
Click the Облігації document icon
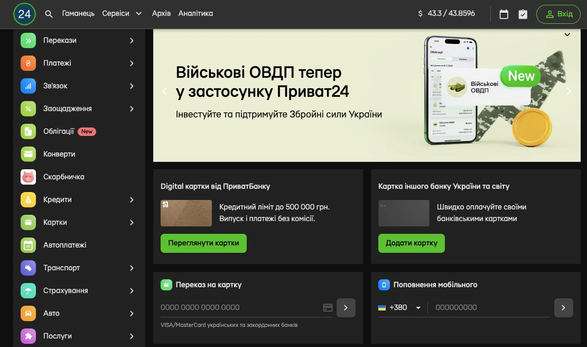[28, 131]
